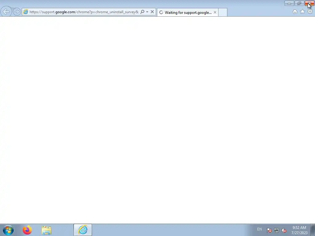Screen dimensions: 315x236
Task: Open the Tools gear menu
Action: pos(310,12)
